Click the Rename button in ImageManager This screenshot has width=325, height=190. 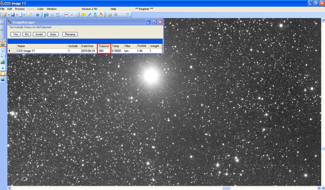(70, 34)
